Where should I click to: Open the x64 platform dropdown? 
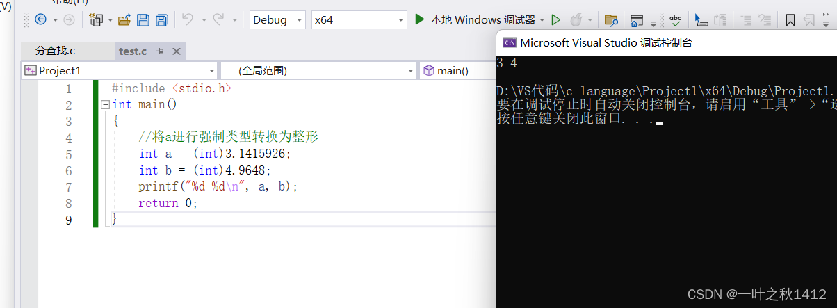tap(401, 20)
